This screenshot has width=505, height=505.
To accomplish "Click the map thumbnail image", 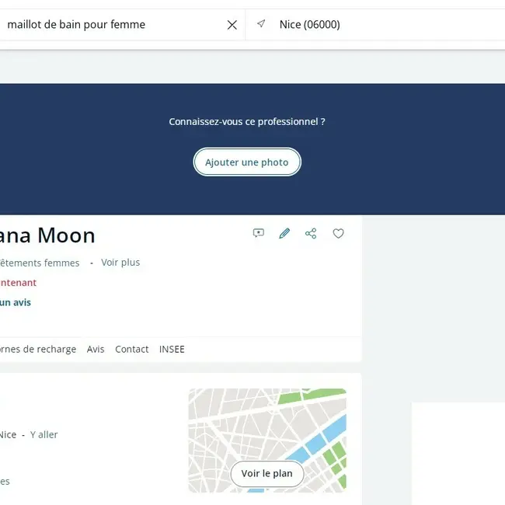I will [267, 441].
